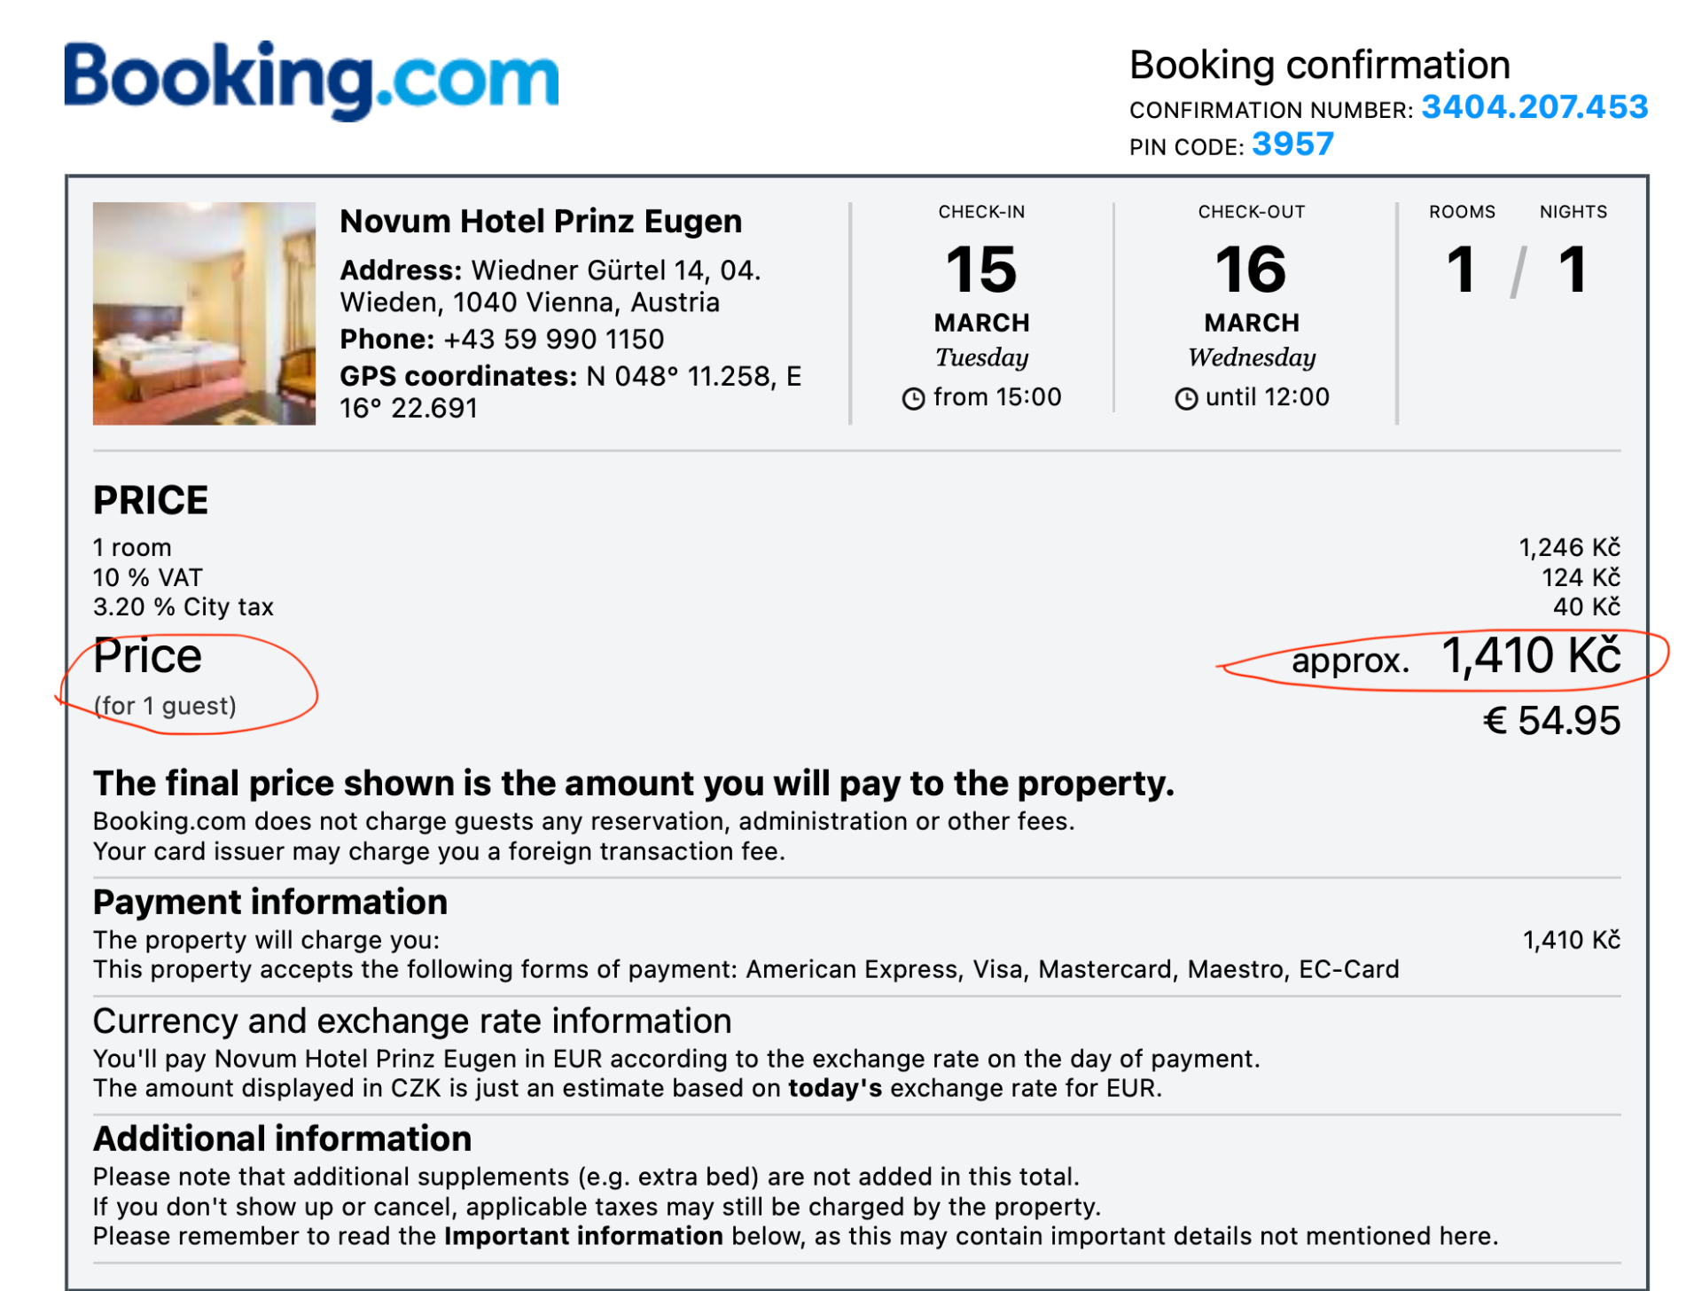
Task: Click the € 54.95 euro price
Action: point(1551,720)
